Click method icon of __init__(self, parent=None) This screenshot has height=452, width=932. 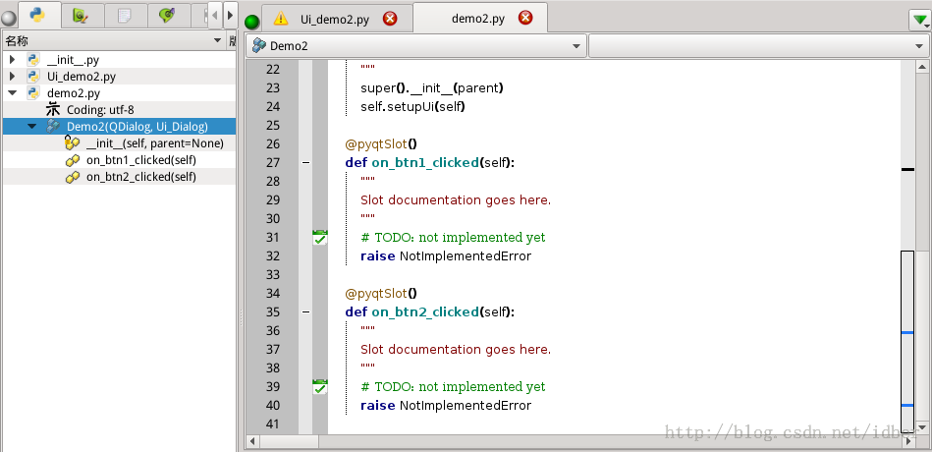[x=72, y=143]
